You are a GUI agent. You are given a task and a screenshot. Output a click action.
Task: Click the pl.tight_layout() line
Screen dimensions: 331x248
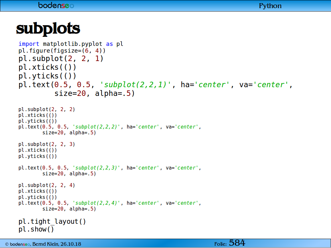pos(52,222)
